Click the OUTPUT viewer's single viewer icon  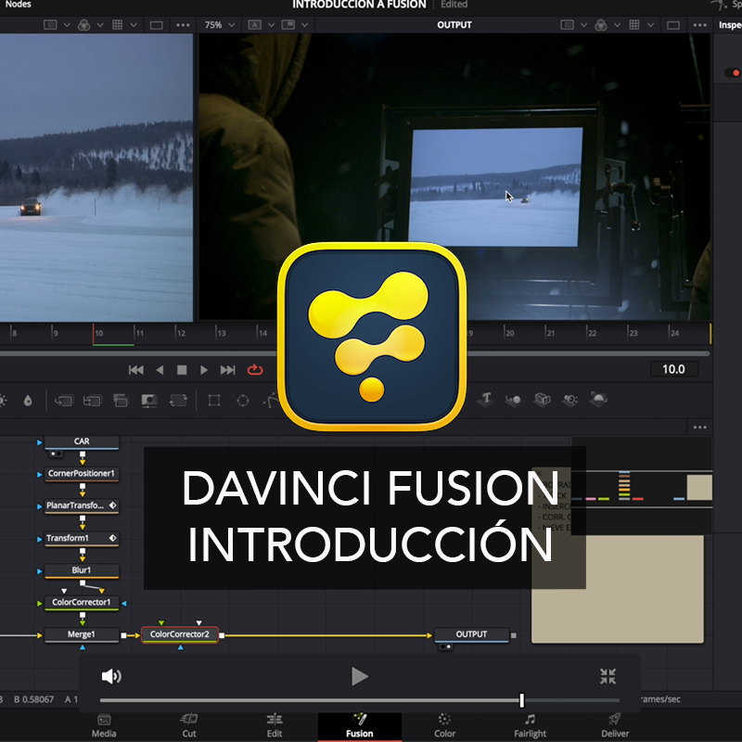click(x=673, y=25)
